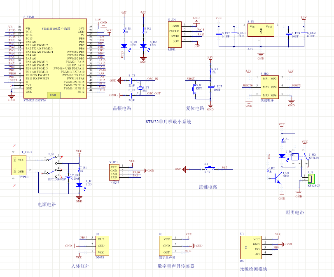The image size is (334, 277).
Task: Select the OSC_OUT net label
Action: pyautogui.click(x=154, y=93)
